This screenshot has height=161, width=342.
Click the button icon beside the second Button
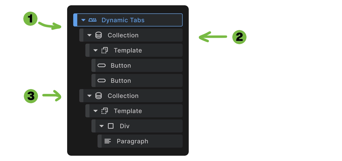click(x=102, y=80)
